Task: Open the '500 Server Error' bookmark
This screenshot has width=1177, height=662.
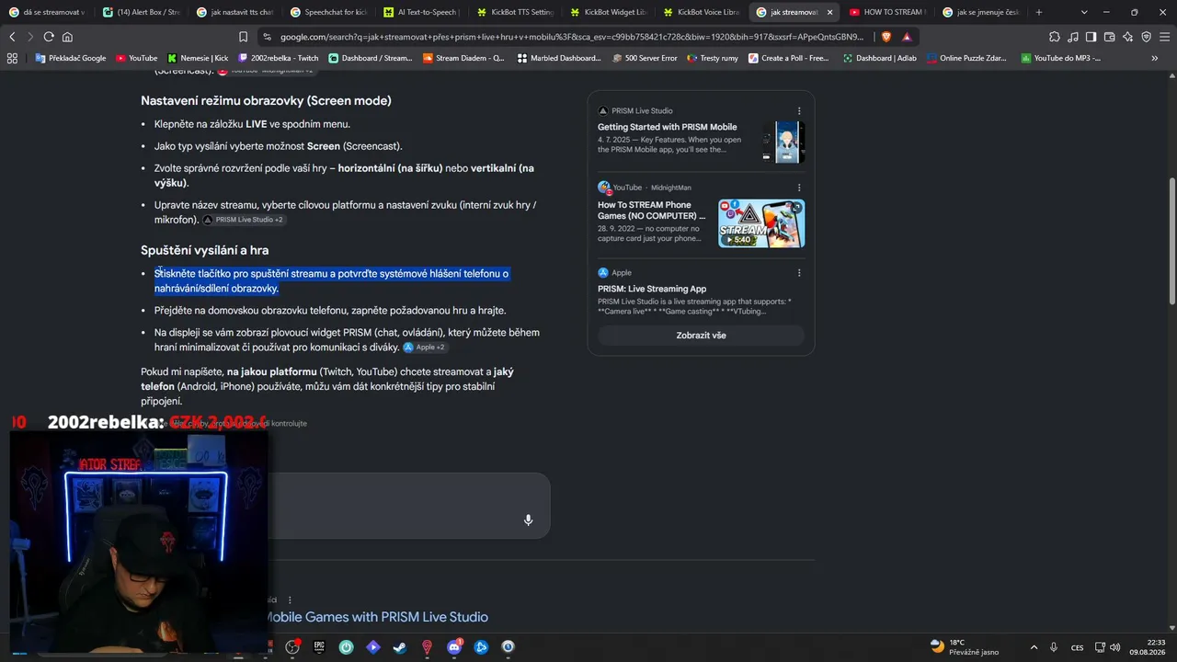Action: [x=644, y=58]
